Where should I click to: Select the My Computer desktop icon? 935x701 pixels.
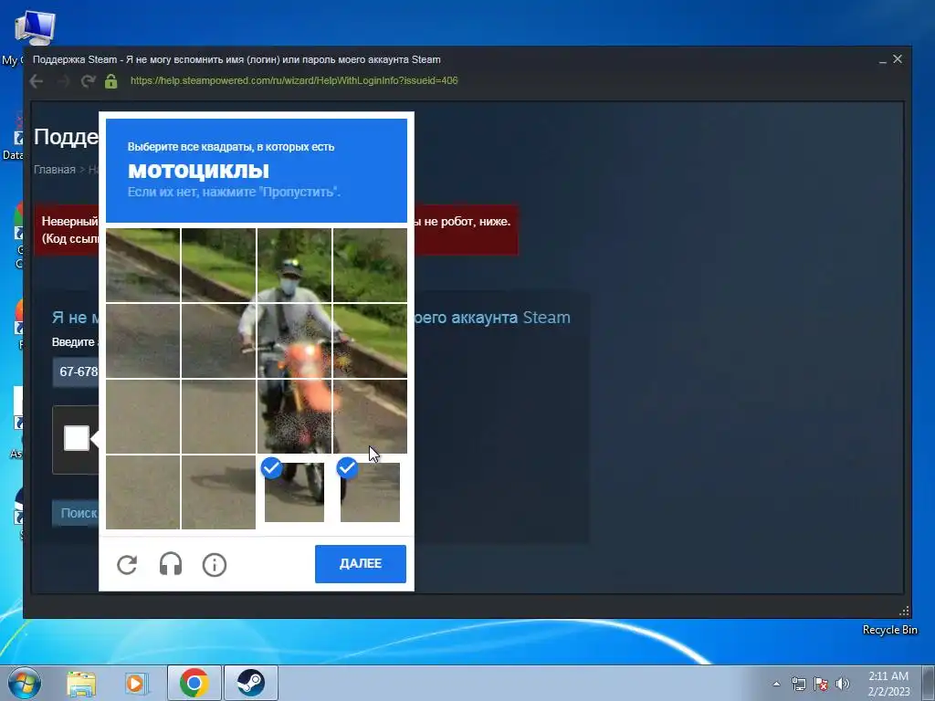(34, 30)
